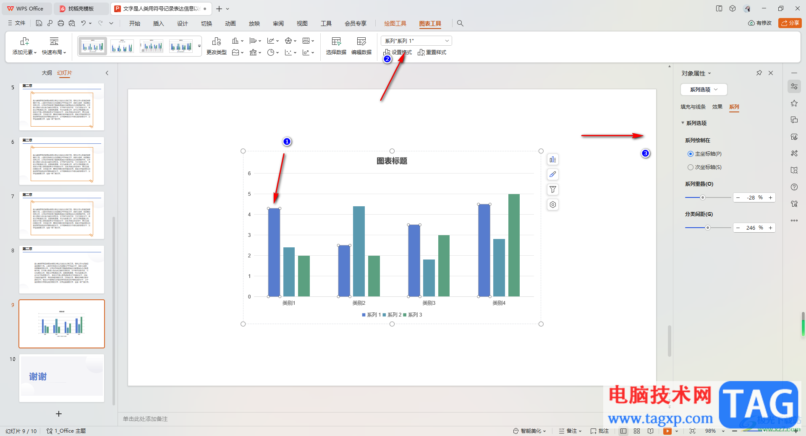This screenshot has height=436, width=806.
Task: Click the Save icon in quick access bar
Action: point(39,23)
